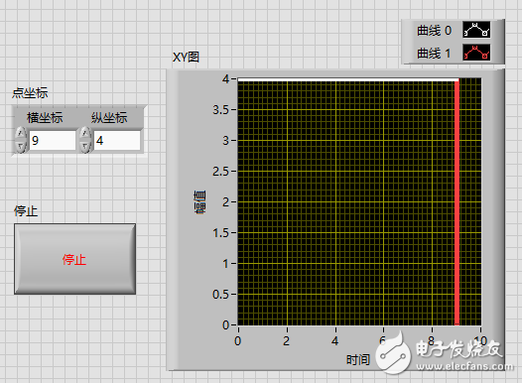
Task: Select the 曲线 1 legend label
Action: pos(434,53)
